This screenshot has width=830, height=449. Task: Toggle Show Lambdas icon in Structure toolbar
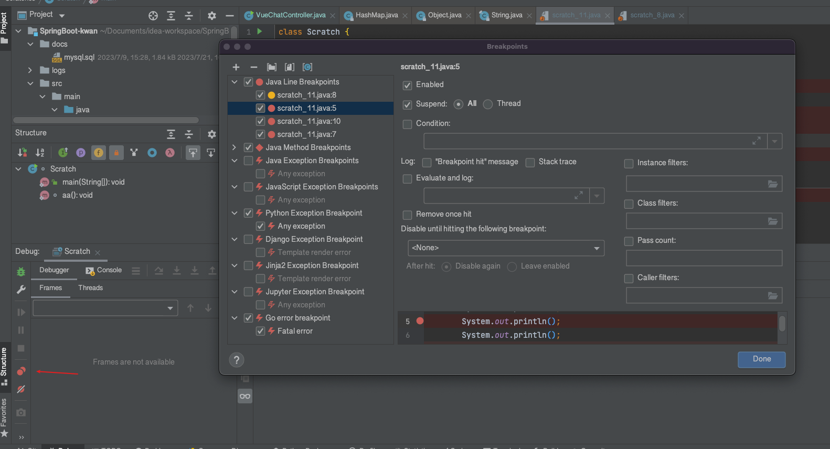coord(170,153)
